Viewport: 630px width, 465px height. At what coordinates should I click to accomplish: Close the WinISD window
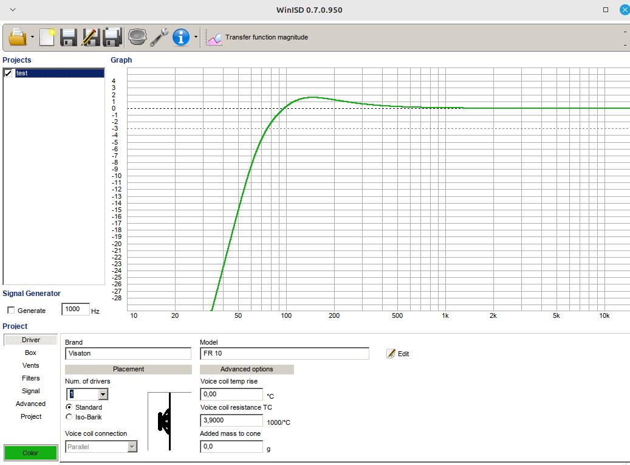pos(625,10)
